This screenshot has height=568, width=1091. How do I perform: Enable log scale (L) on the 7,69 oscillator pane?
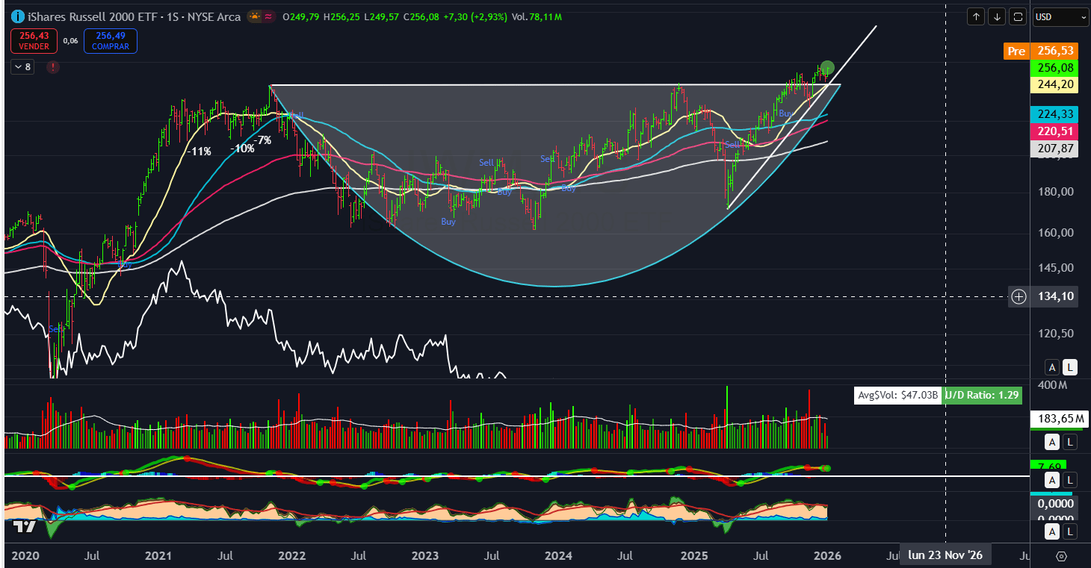(x=1071, y=479)
